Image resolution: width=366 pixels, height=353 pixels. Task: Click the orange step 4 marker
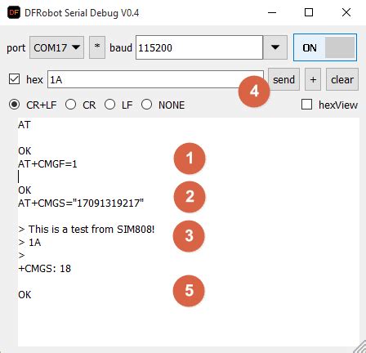254,92
